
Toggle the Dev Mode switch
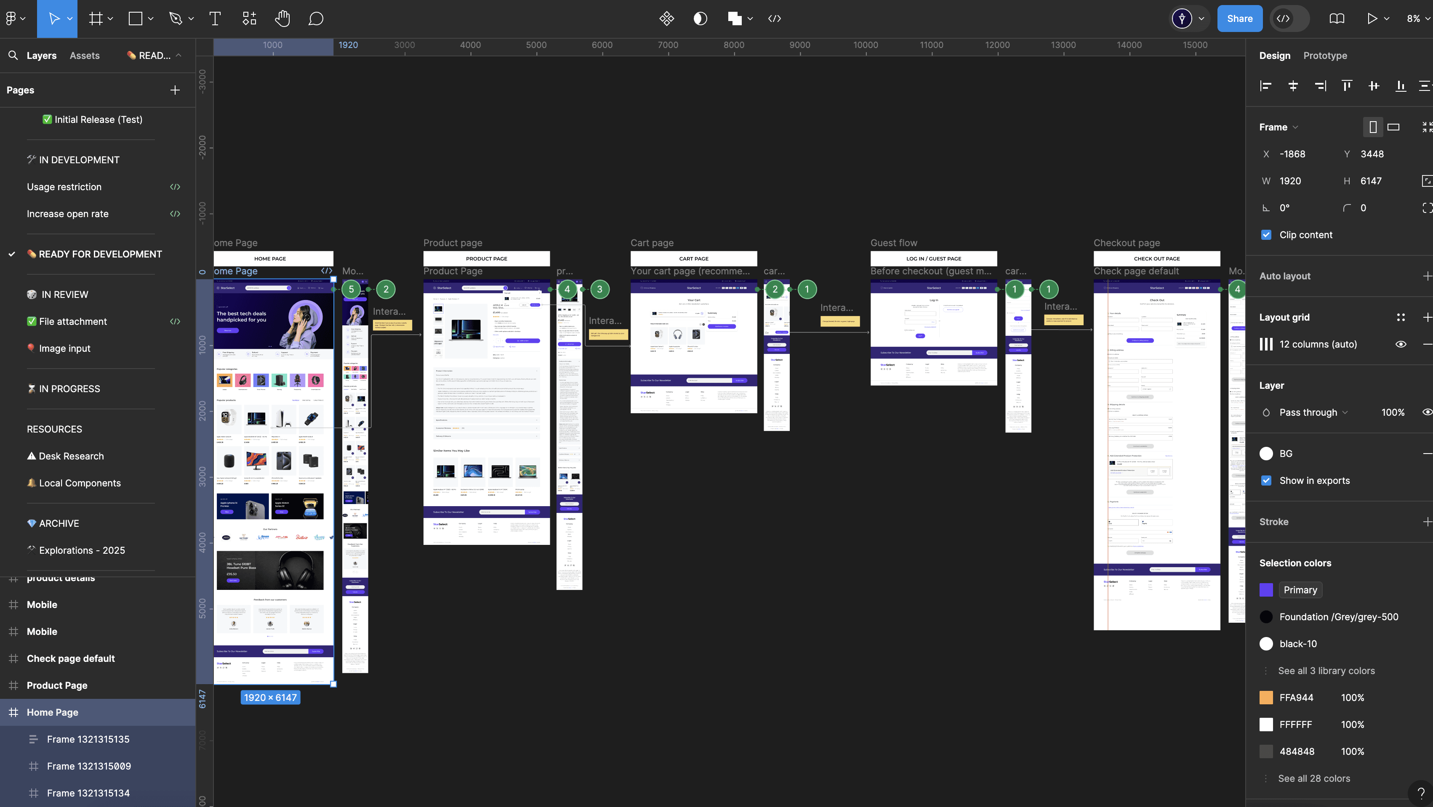1289,19
